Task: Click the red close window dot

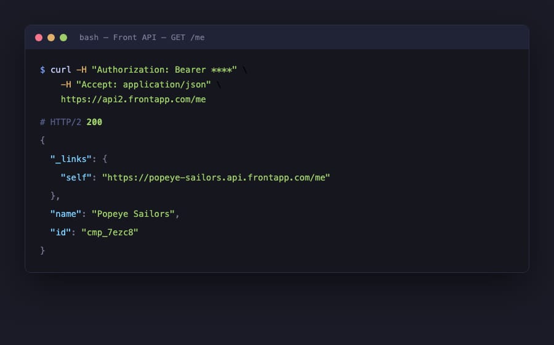Action: pos(39,38)
